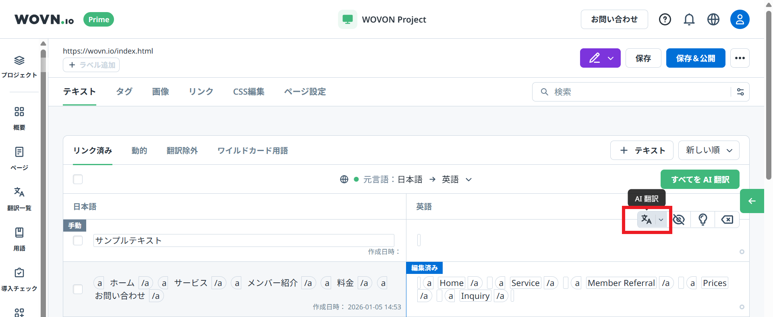Open search filter settings icon
The image size is (773, 317).
click(740, 92)
